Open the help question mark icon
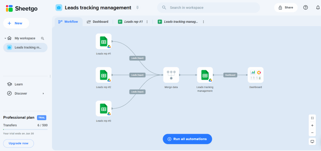Image resolution: width=321 pixels, height=151 pixels. 305,7
